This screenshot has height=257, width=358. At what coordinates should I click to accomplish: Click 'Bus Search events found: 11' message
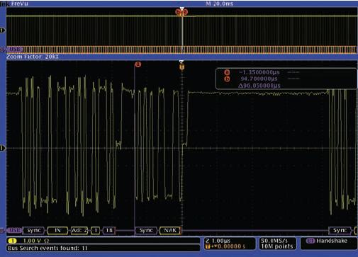pyautogui.click(x=47, y=248)
